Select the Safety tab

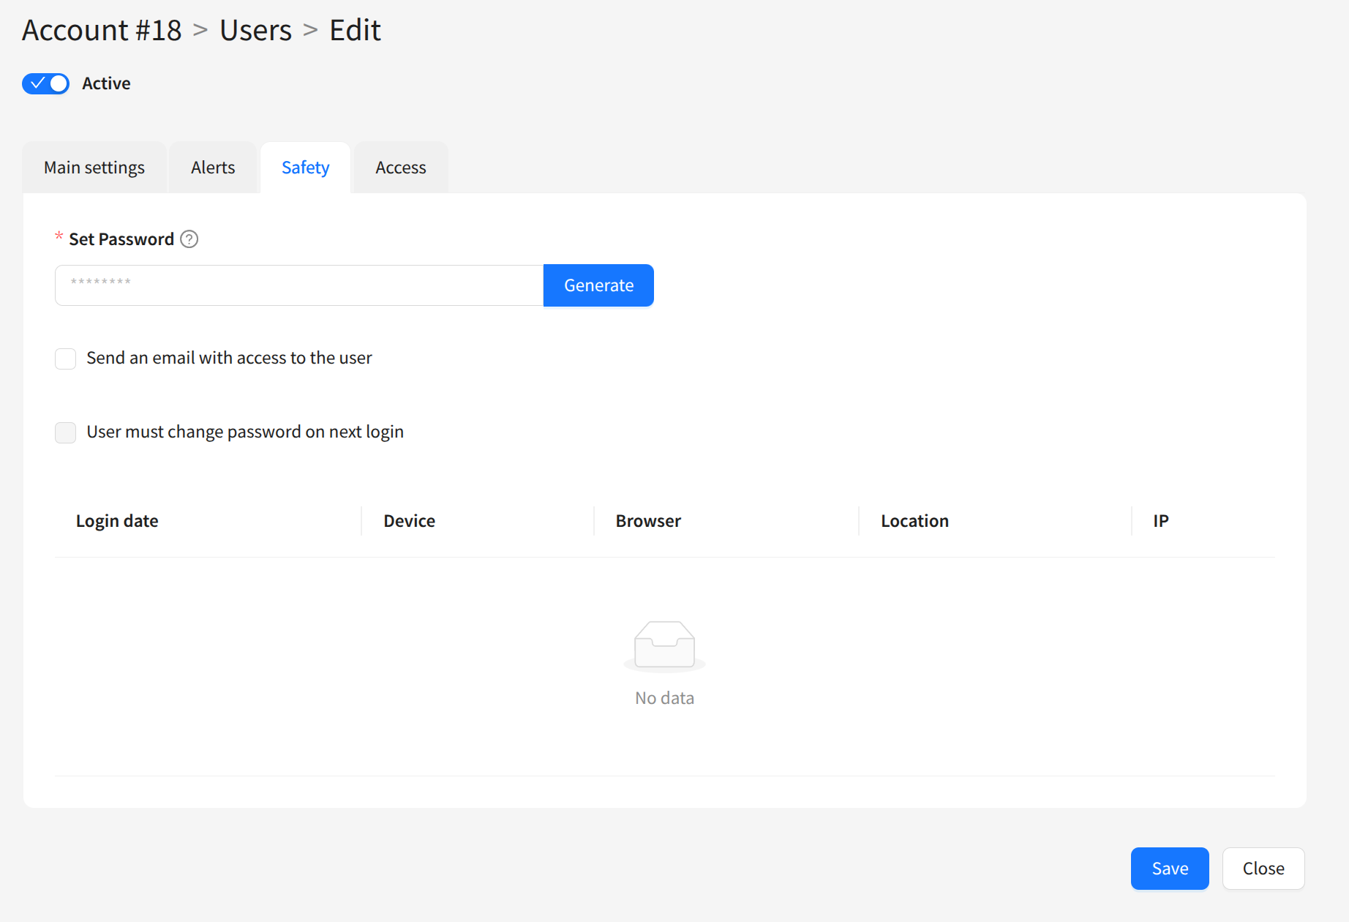pos(305,168)
